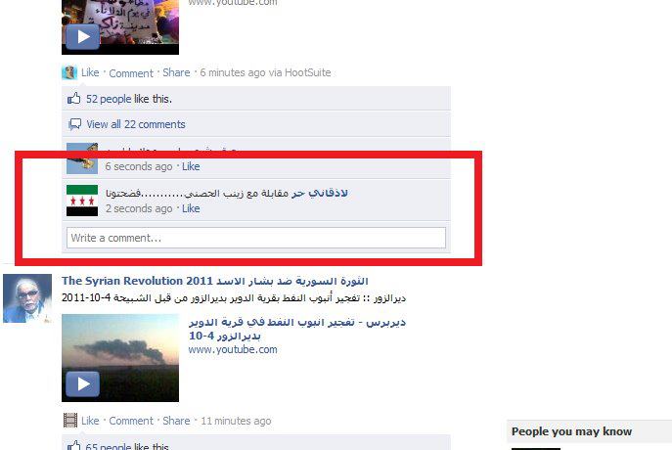
Task: Like the comment posted 6 seconds ago
Action: [x=191, y=166]
